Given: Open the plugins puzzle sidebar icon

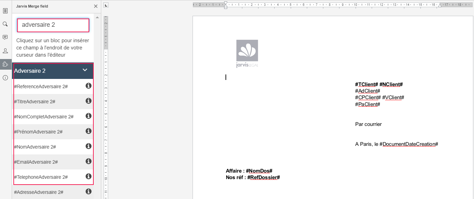Looking at the screenshot, I should 5,64.
